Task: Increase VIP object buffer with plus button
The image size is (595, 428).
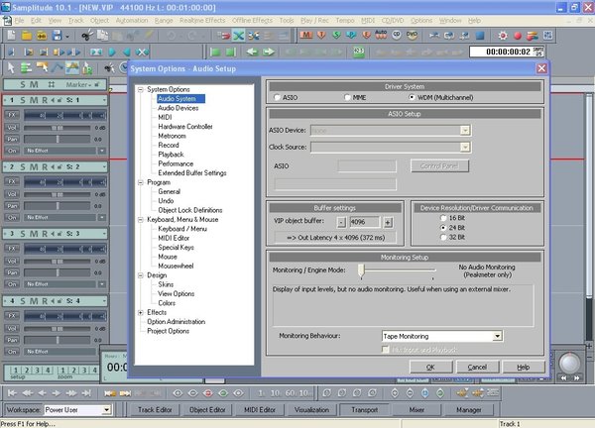Action: (x=388, y=222)
